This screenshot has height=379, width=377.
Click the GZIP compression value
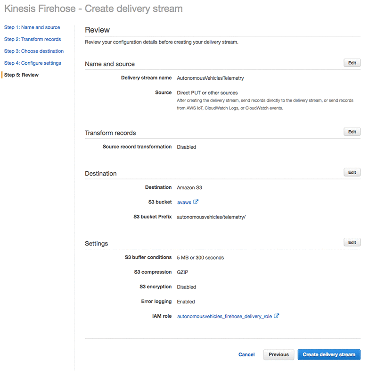pyautogui.click(x=183, y=272)
